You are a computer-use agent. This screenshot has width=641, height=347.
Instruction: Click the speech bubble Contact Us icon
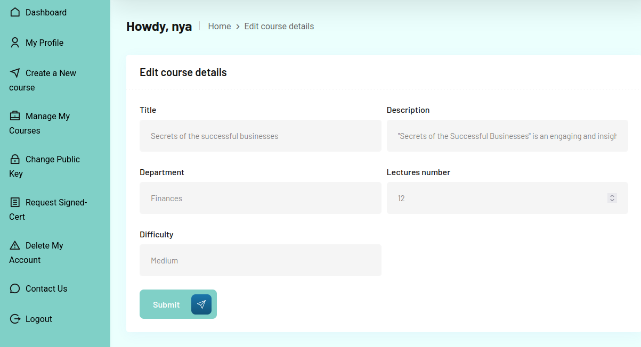[x=15, y=288]
